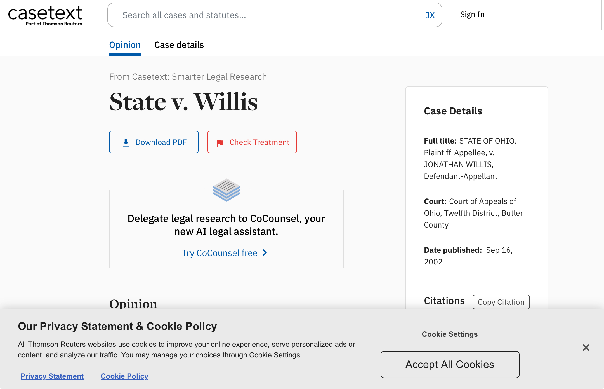The image size is (604, 389).
Task: Click the Court of Appeals of Ohio text
Action: [473, 213]
